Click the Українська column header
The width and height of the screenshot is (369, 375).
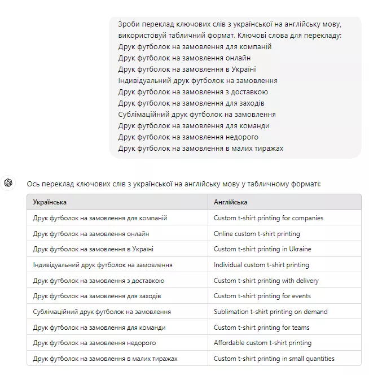point(50,202)
